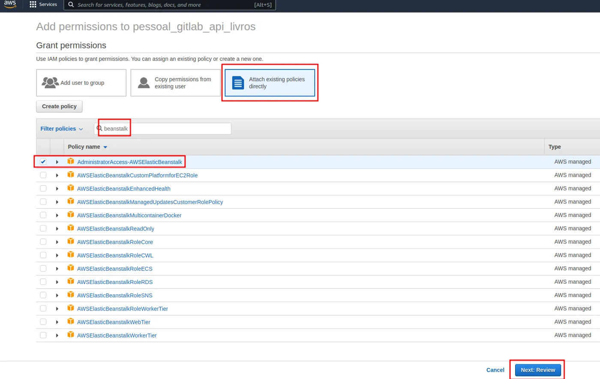The height and width of the screenshot is (379, 600).
Task: Click the top AWS services search field
Action: click(x=170, y=5)
